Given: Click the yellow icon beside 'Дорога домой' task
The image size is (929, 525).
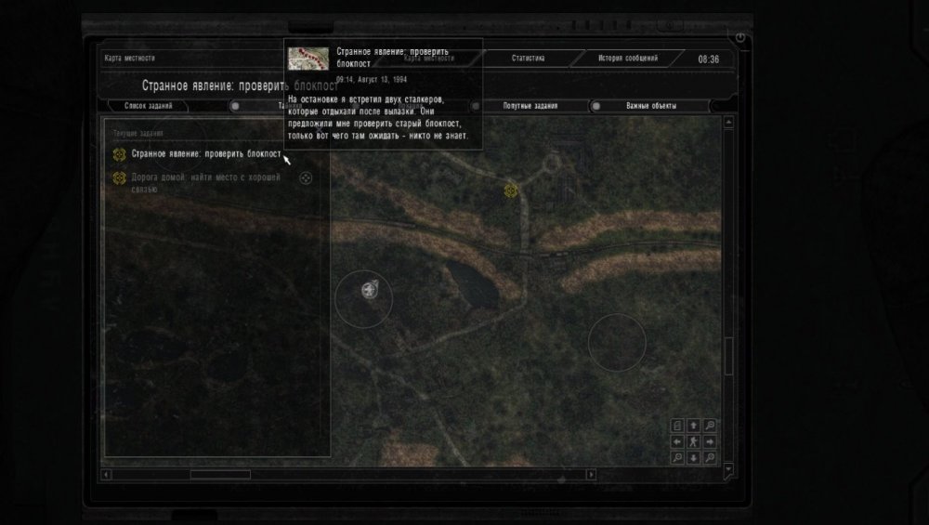Looking at the screenshot, I should point(119,177).
